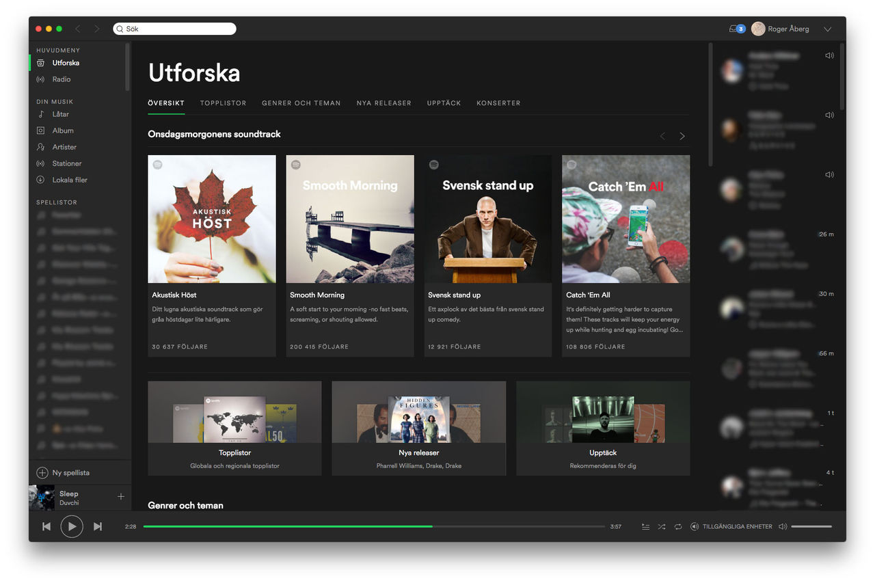Click the left sidebar scrollbar
Image resolution: width=875 pixels, height=583 pixels.
click(x=127, y=67)
